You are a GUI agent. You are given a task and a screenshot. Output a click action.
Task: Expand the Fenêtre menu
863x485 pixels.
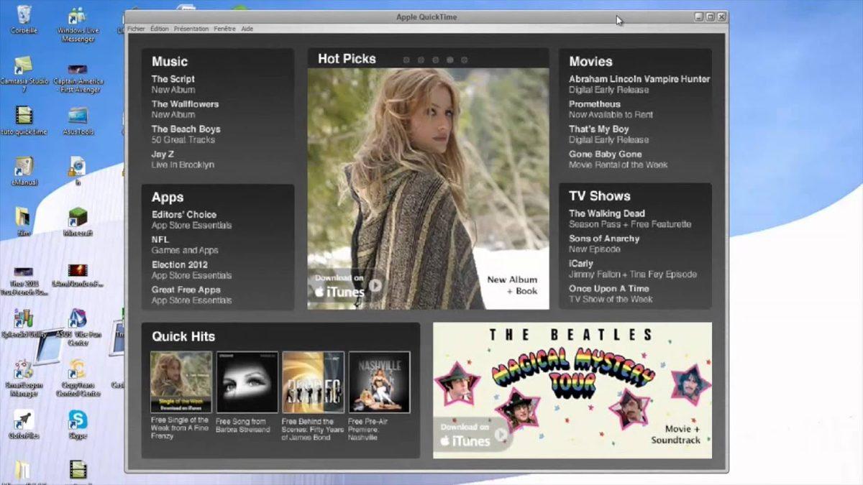pos(224,29)
